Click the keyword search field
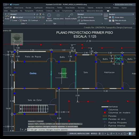This screenshot has width=139, height=139. click(125, 5)
